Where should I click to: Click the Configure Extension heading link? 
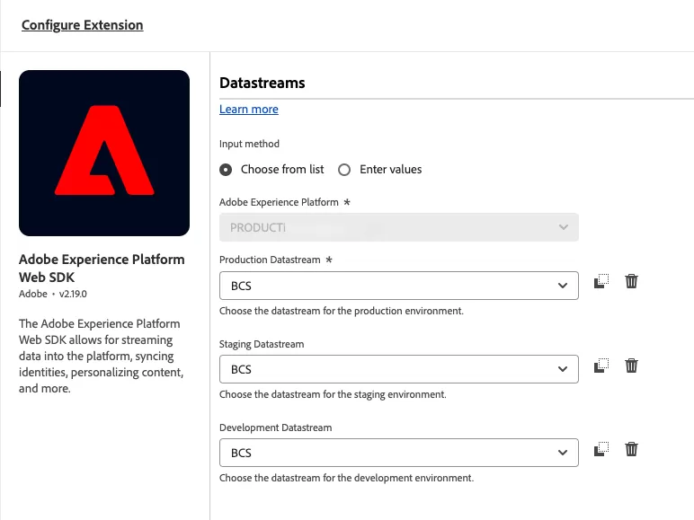(83, 25)
